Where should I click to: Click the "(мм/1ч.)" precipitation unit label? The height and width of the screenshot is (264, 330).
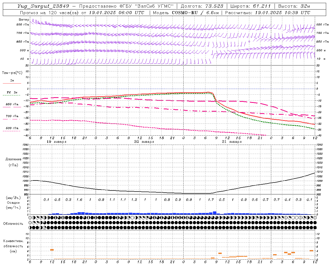tap(13, 208)
